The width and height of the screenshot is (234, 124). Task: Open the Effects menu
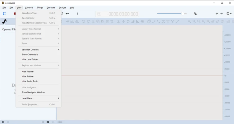point(40,7)
